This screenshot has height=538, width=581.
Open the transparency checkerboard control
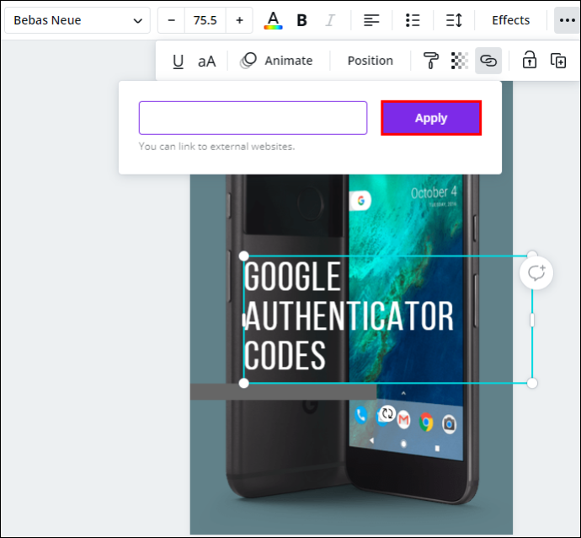(460, 61)
